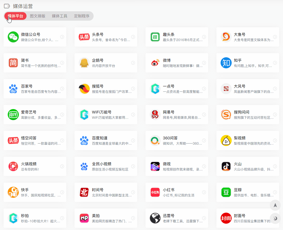Click the 火山 Douyin-style icon

(226, 166)
